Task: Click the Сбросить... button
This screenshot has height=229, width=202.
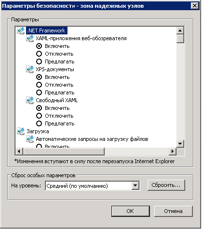Action: click(x=166, y=185)
